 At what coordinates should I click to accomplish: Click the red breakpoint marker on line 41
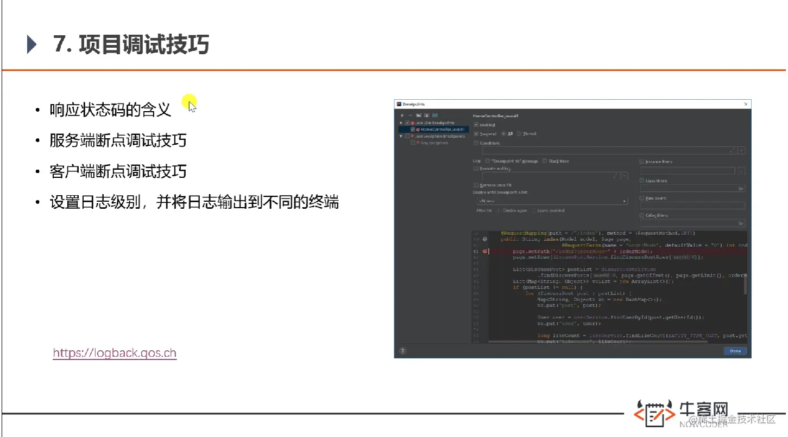point(484,252)
